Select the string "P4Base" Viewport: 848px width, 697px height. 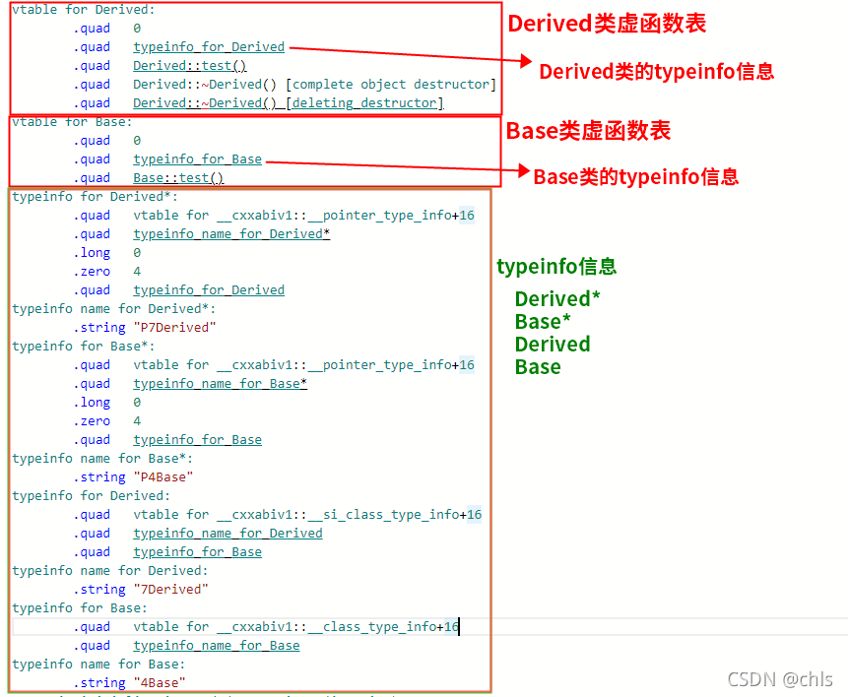[163, 477]
